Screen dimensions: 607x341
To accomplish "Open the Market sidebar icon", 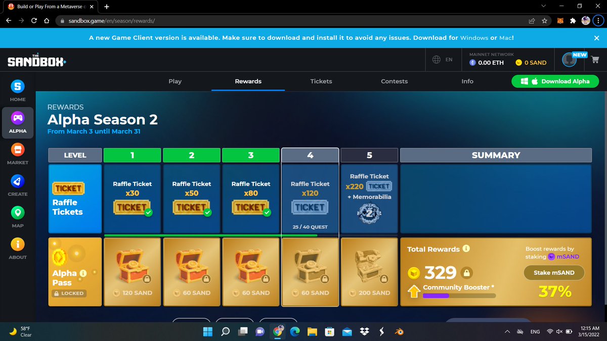I will coord(18,150).
